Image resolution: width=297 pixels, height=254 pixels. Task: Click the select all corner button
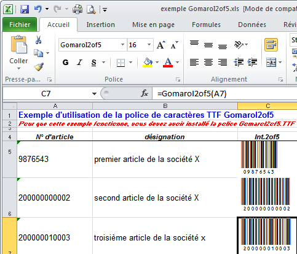coord(10,106)
